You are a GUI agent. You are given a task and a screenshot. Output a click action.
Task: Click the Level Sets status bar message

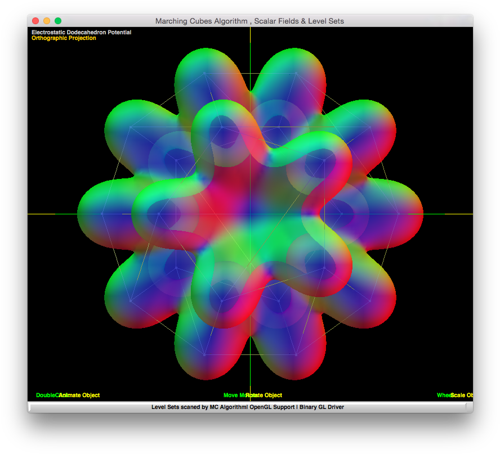tap(247, 407)
